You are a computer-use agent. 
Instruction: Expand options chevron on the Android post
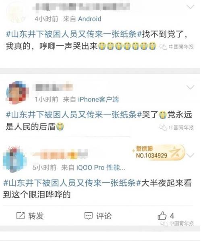pyautogui.click(x=190, y=7)
